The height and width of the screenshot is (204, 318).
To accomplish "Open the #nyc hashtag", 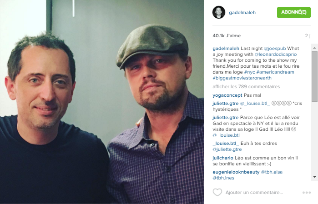I will (x=249, y=72).
